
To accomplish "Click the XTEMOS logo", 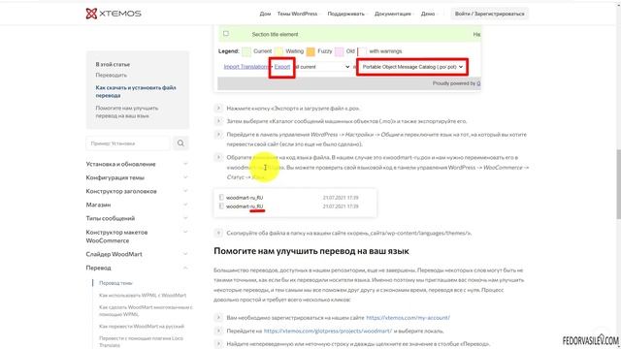I will pyautogui.click(x=114, y=14).
